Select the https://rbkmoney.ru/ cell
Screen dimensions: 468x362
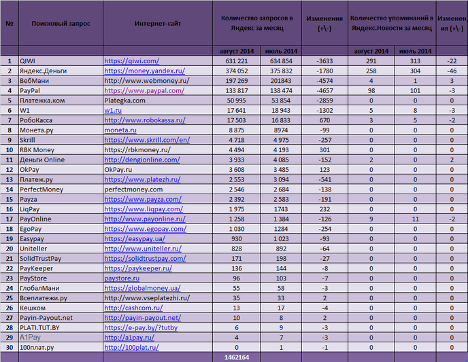(158, 149)
